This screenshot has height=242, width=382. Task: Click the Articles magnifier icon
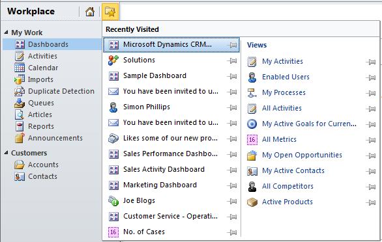[x=20, y=114]
